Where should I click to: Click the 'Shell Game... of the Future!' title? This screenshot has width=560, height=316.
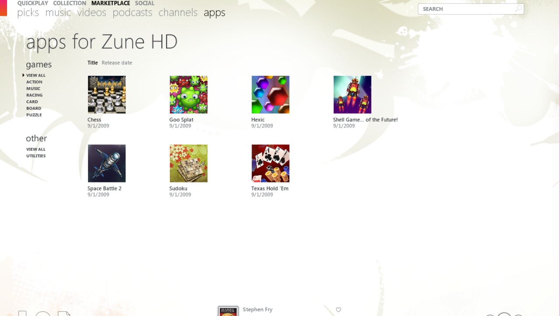365,119
